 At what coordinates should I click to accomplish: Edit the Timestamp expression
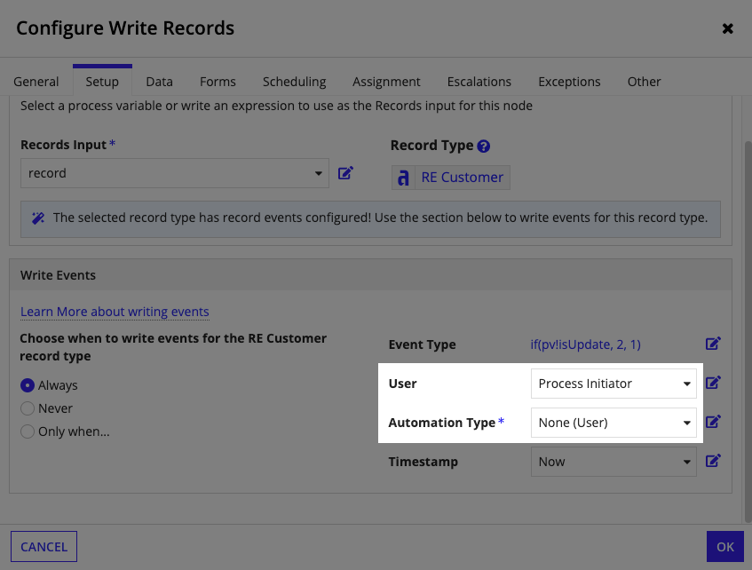[713, 461]
